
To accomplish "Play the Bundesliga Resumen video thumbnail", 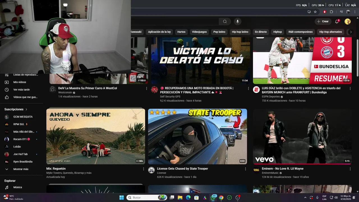I will 302,61.
